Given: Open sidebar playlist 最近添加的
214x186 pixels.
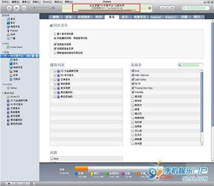Looking at the screenshot, I should (x=14, y=124).
